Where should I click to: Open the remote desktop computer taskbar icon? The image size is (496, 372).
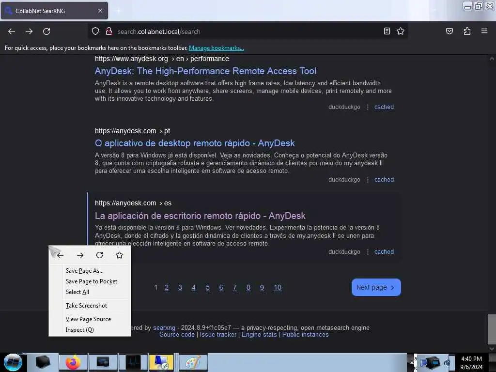point(162,362)
